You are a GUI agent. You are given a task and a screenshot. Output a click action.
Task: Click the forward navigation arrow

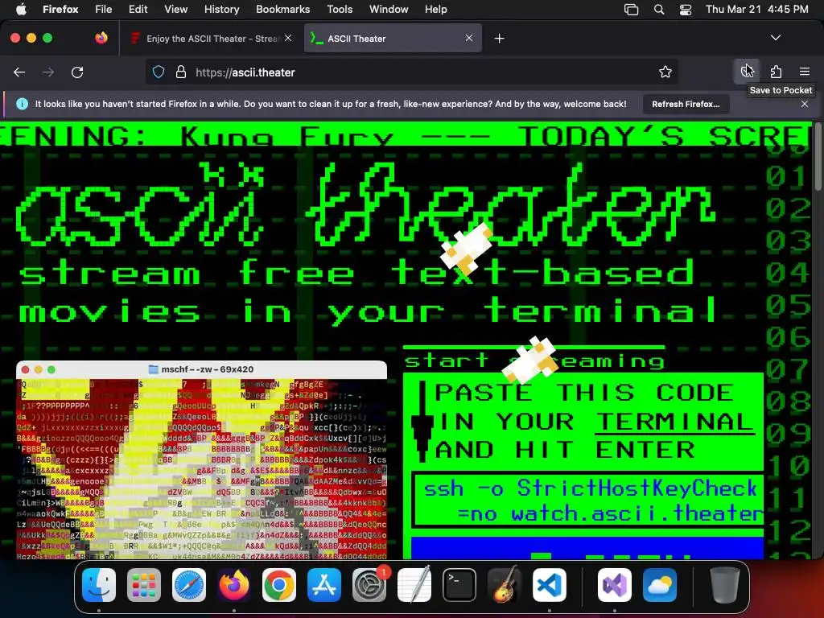(47, 72)
